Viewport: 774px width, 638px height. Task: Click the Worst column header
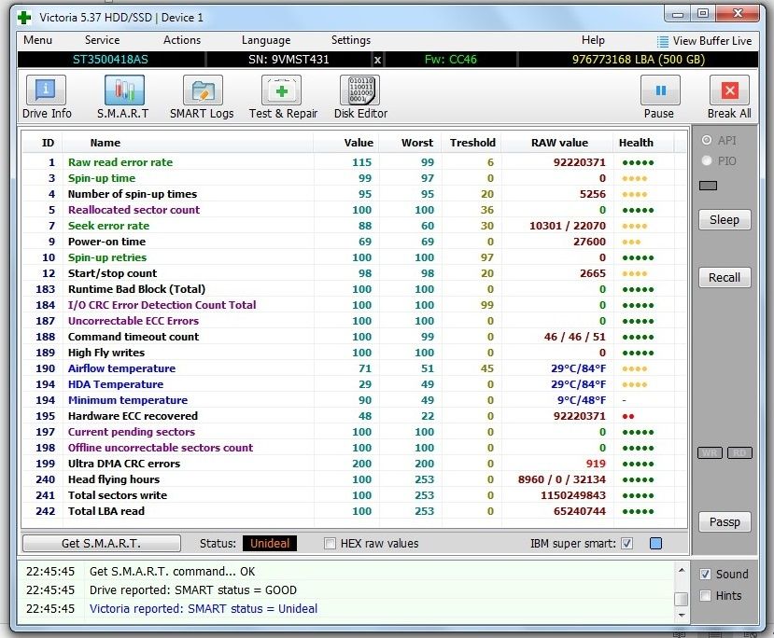416,143
